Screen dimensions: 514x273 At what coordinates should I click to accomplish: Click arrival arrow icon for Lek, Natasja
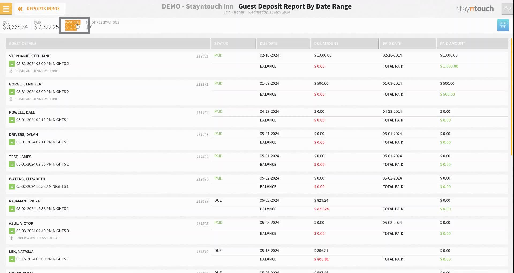tap(12, 259)
